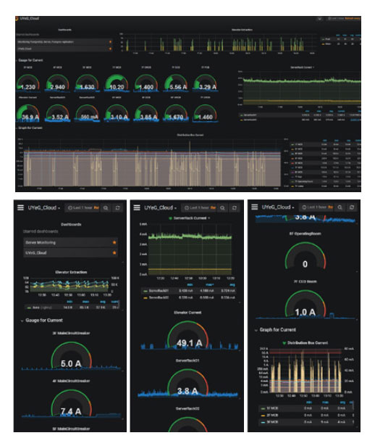Screen dimensions: 375x446
Task: Click the 5.56 A gauge in desktop dashboard
Action: pos(176,83)
